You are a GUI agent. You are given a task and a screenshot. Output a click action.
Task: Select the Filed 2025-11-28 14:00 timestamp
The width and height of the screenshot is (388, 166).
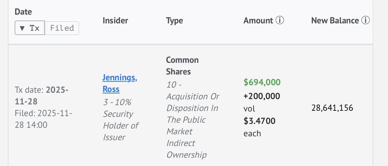43,119
